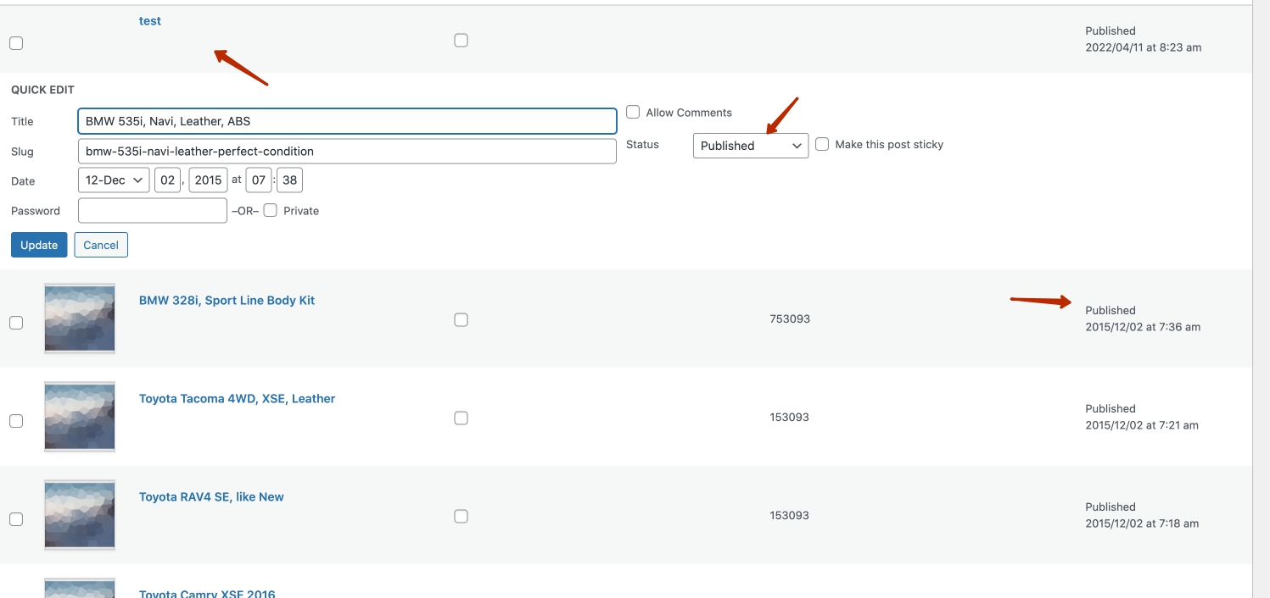The width and height of the screenshot is (1270, 598).
Task: Click into the Title input field
Action: [346, 121]
